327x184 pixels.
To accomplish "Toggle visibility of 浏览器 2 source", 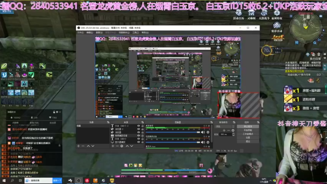I will pyautogui.click(x=139, y=129).
